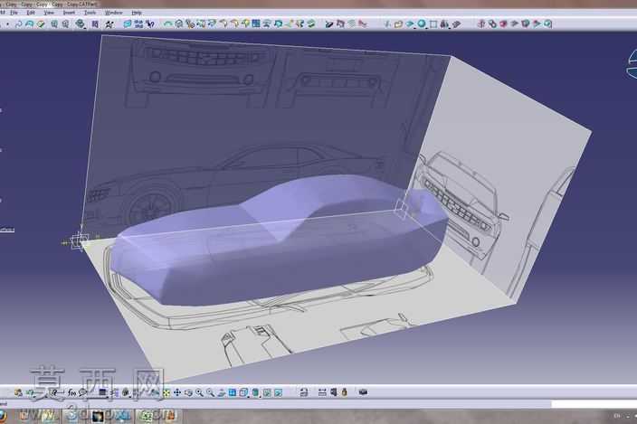Screen dimensions: 637x424
Task: Open the Window menu
Action: coord(113,13)
